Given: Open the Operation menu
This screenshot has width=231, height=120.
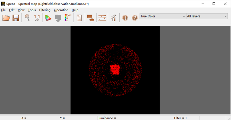Looking at the screenshot, I should click(61, 10).
